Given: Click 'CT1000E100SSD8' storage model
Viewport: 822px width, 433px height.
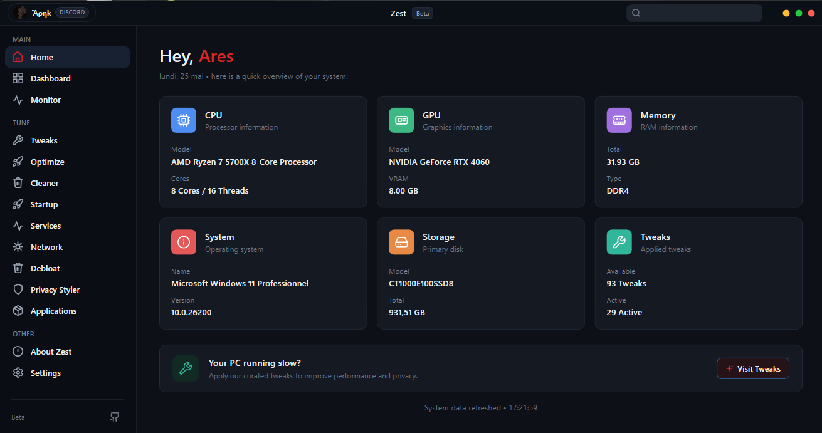Looking at the screenshot, I should coord(421,283).
